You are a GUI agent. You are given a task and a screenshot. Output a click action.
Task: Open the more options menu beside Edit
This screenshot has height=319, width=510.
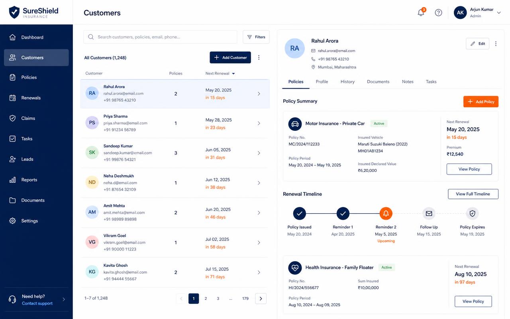pyautogui.click(x=496, y=43)
